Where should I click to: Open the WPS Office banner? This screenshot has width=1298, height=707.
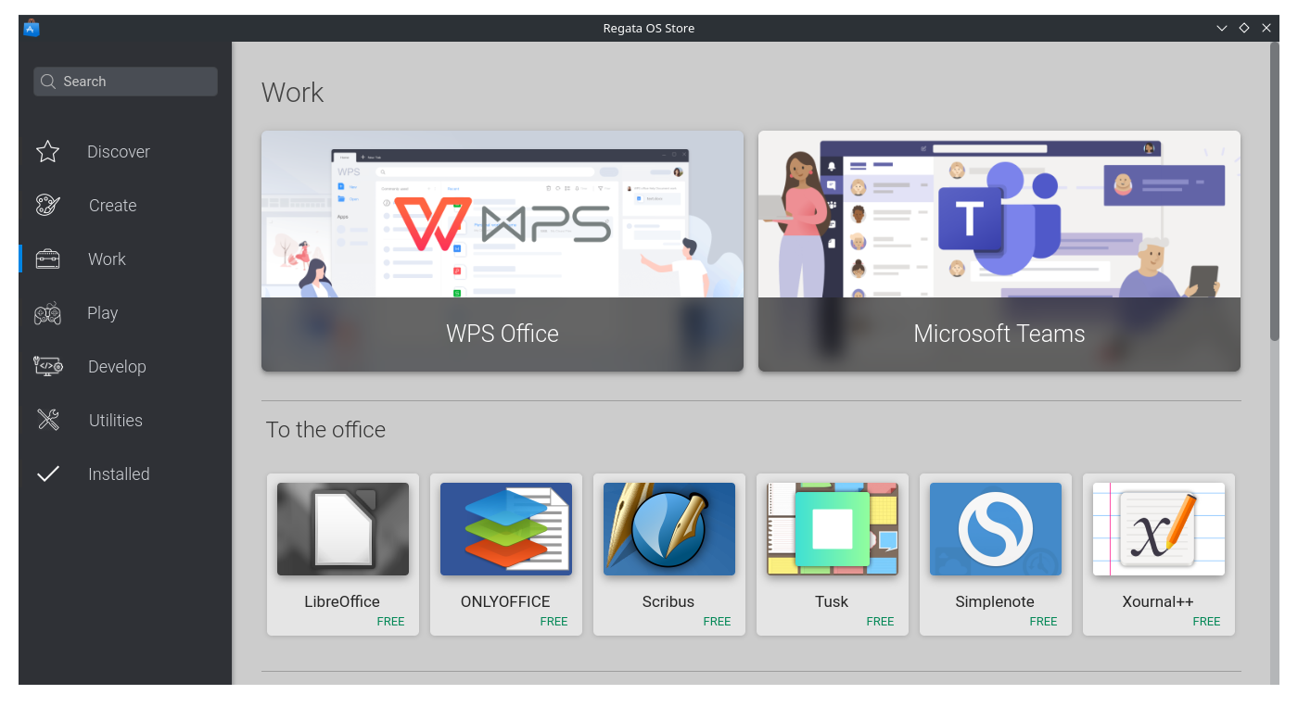point(503,251)
